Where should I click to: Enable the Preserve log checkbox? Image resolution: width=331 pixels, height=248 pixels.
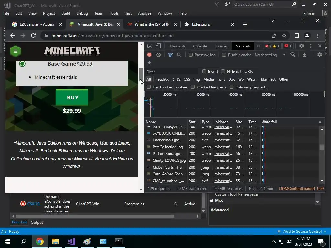pos(191,55)
